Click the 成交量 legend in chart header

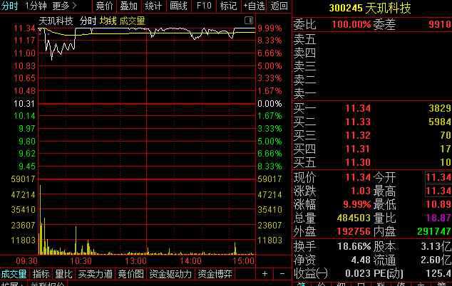click(x=133, y=21)
